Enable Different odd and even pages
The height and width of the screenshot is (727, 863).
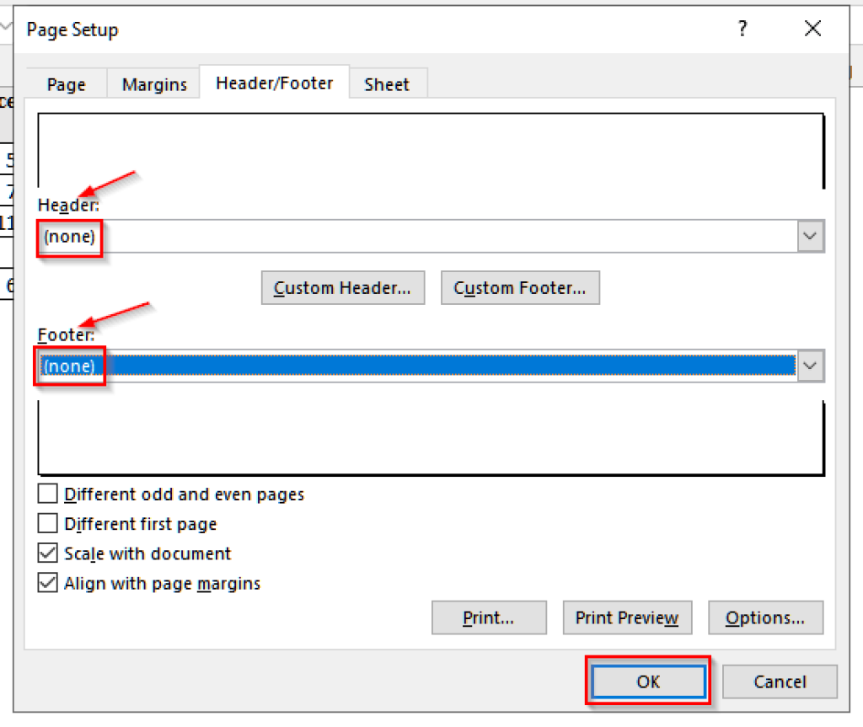[48, 494]
